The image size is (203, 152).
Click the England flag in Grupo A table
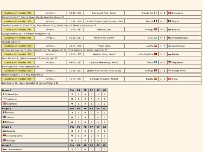(4, 99)
